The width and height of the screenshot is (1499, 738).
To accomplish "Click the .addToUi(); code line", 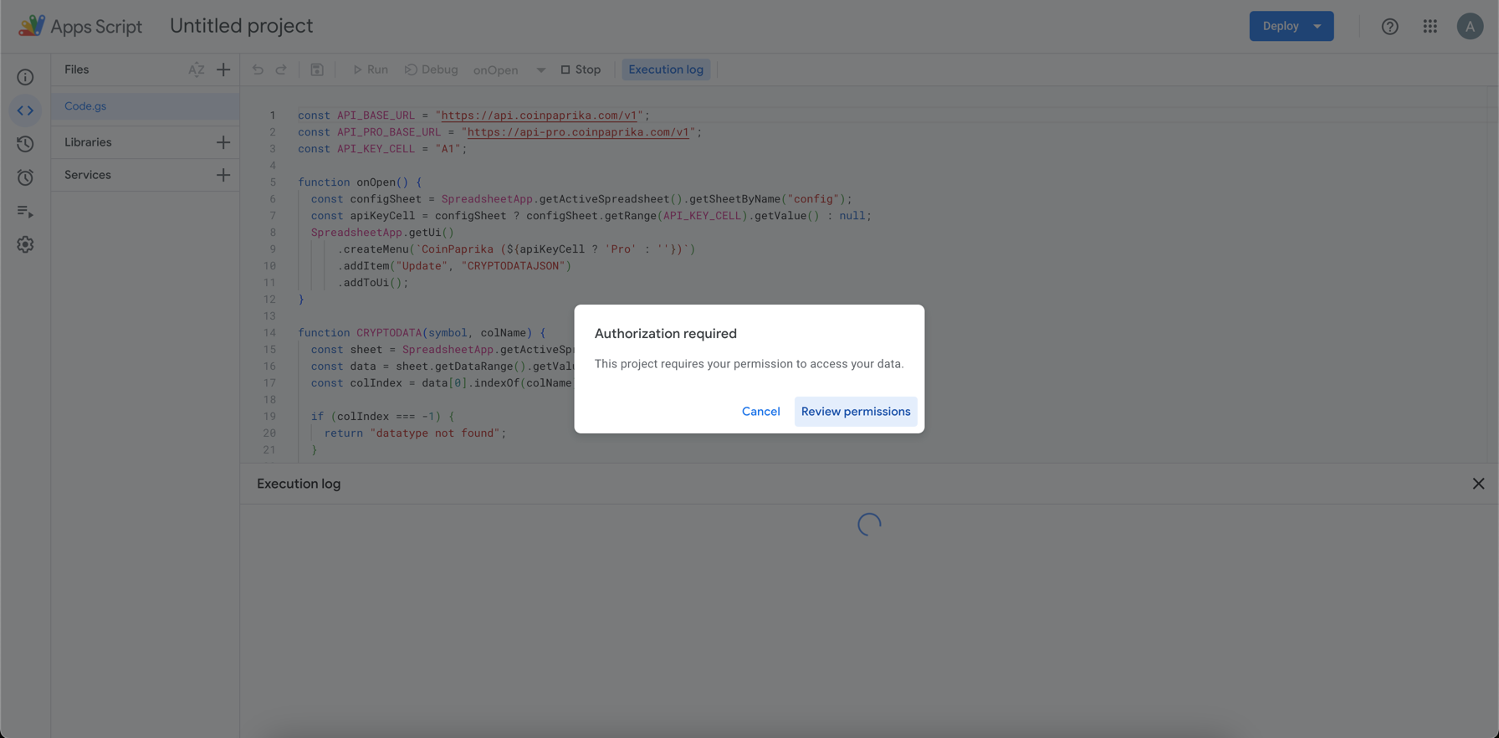I will click(373, 283).
